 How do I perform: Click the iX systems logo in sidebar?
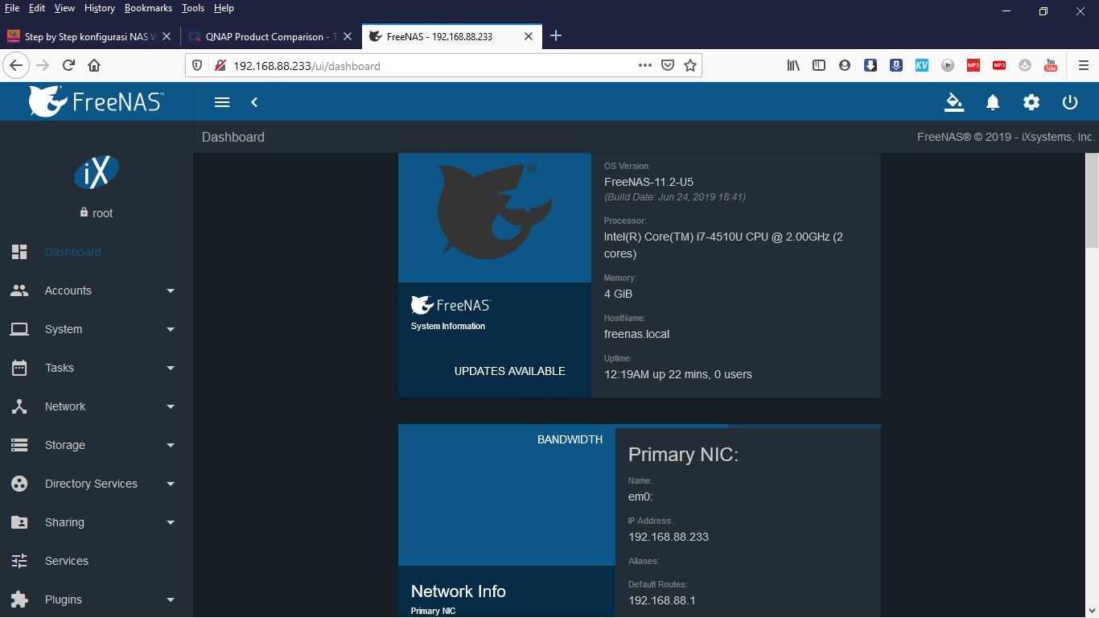click(x=97, y=172)
